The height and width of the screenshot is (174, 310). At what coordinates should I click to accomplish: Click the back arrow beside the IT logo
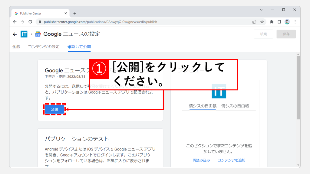(15, 34)
